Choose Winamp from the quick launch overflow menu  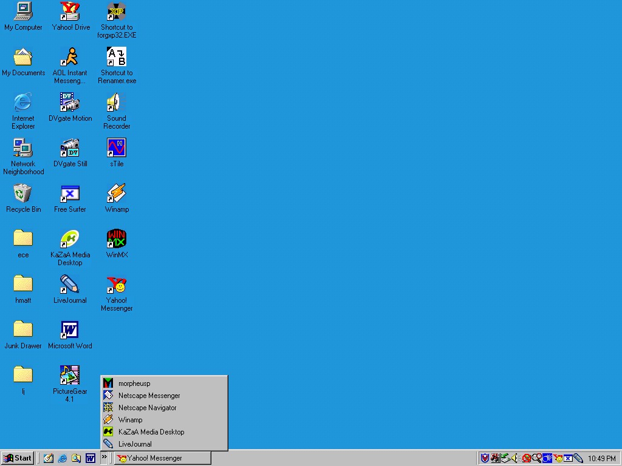[164, 420]
